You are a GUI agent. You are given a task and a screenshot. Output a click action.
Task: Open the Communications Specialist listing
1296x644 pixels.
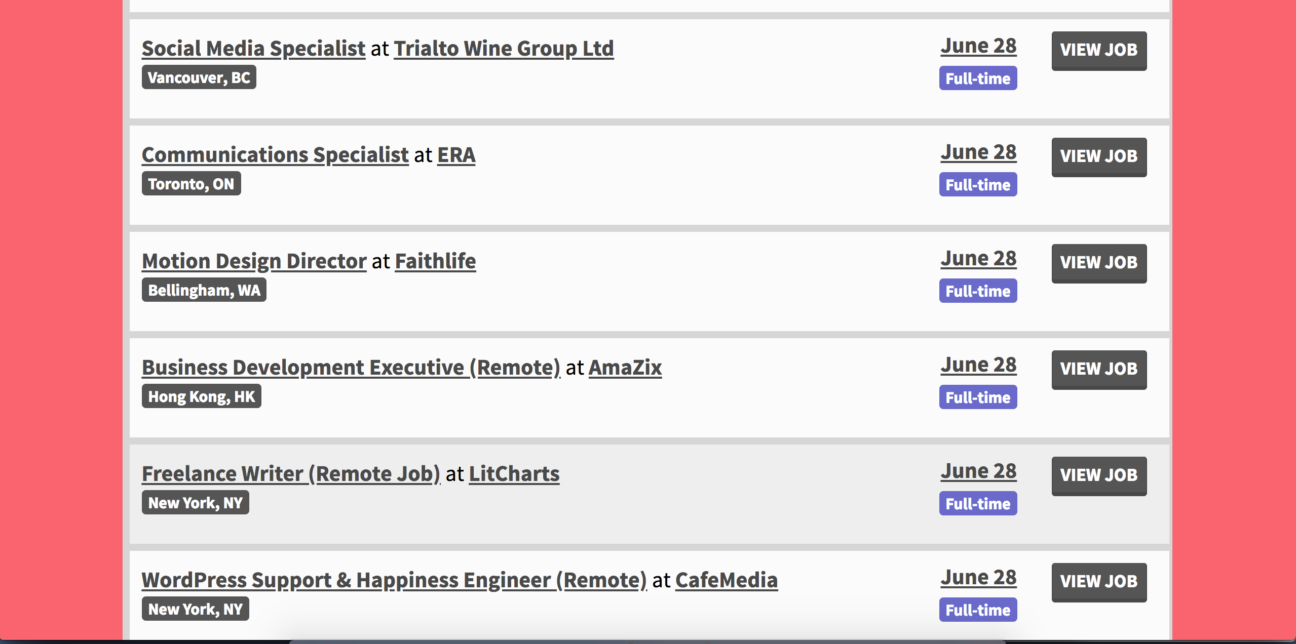[275, 154]
